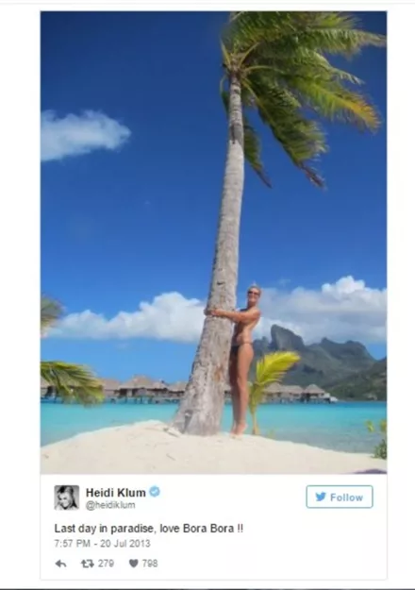Click Heidi Klum's profile avatar
415x590 pixels.
[67, 497]
